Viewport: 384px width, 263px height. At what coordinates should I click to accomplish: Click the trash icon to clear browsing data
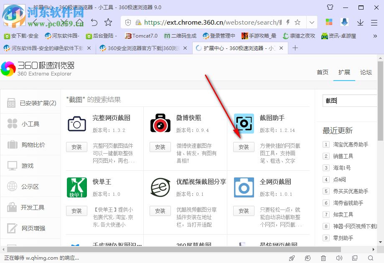pyautogui.click(x=323, y=258)
